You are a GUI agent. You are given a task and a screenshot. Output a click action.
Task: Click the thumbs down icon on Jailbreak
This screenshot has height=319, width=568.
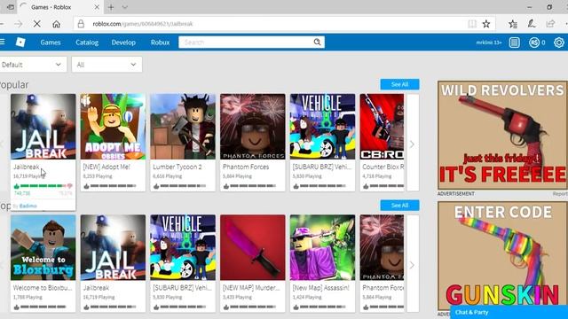[x=69, y=186]
